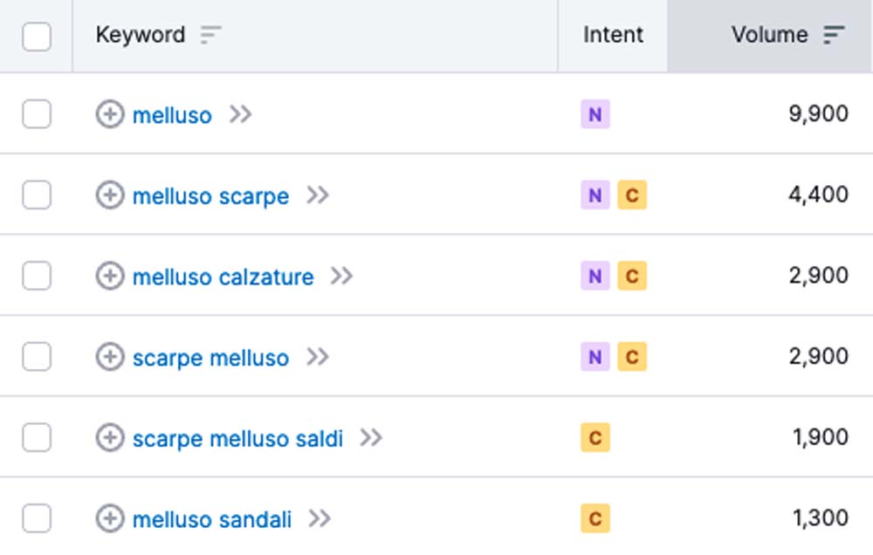
Task: Click plus icon for scarpe melluso saldi
Action: point(109,438)
